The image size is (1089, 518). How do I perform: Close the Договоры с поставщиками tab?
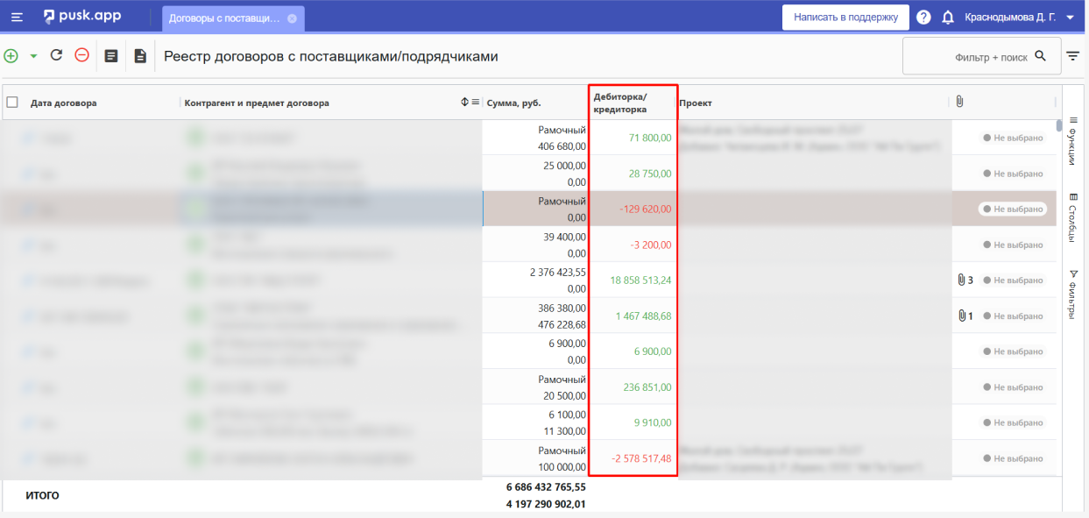(x=292, y=18)
